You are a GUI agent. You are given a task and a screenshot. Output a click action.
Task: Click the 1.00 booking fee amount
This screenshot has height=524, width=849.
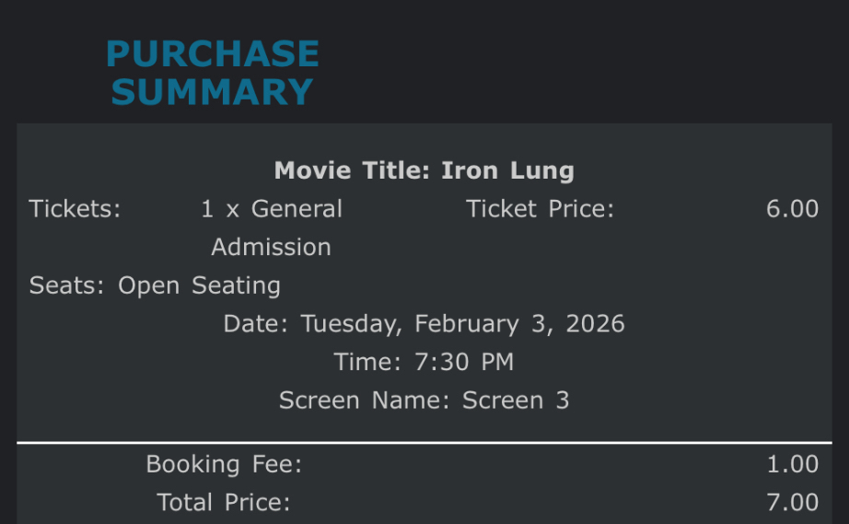[x=792, y=464]
